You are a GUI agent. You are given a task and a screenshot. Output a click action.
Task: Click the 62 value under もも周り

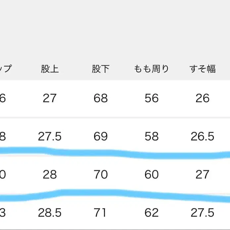tap(152, 212)
